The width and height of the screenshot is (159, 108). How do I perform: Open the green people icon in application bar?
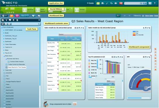tap(98, 3)
